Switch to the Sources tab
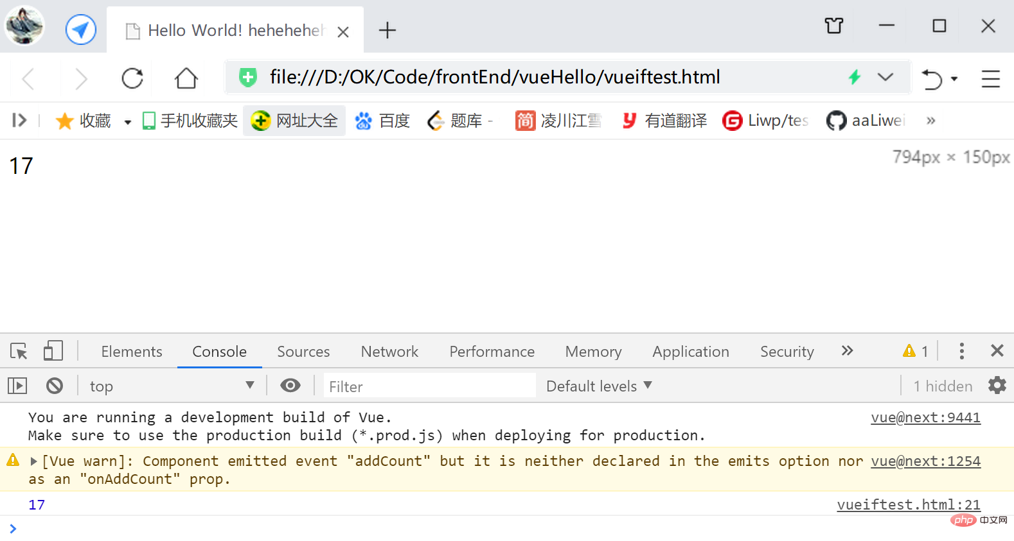This screenshot has height=541, width=1014. coord(303,352)
